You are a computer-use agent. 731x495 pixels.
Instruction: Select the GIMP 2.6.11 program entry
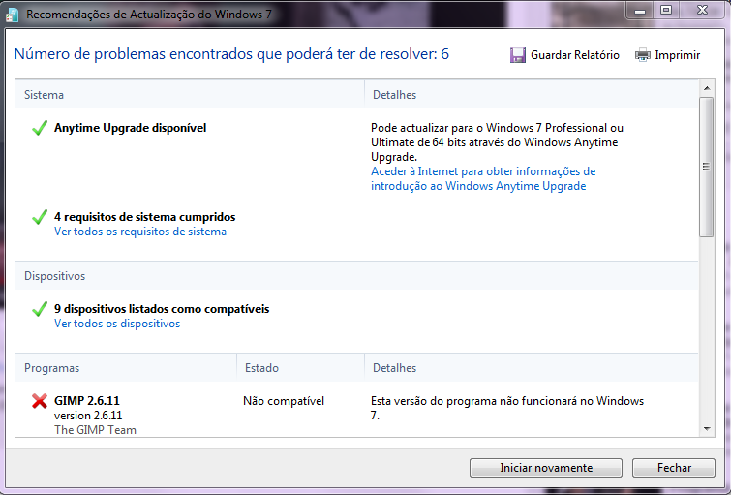click(x=87, y=401)
